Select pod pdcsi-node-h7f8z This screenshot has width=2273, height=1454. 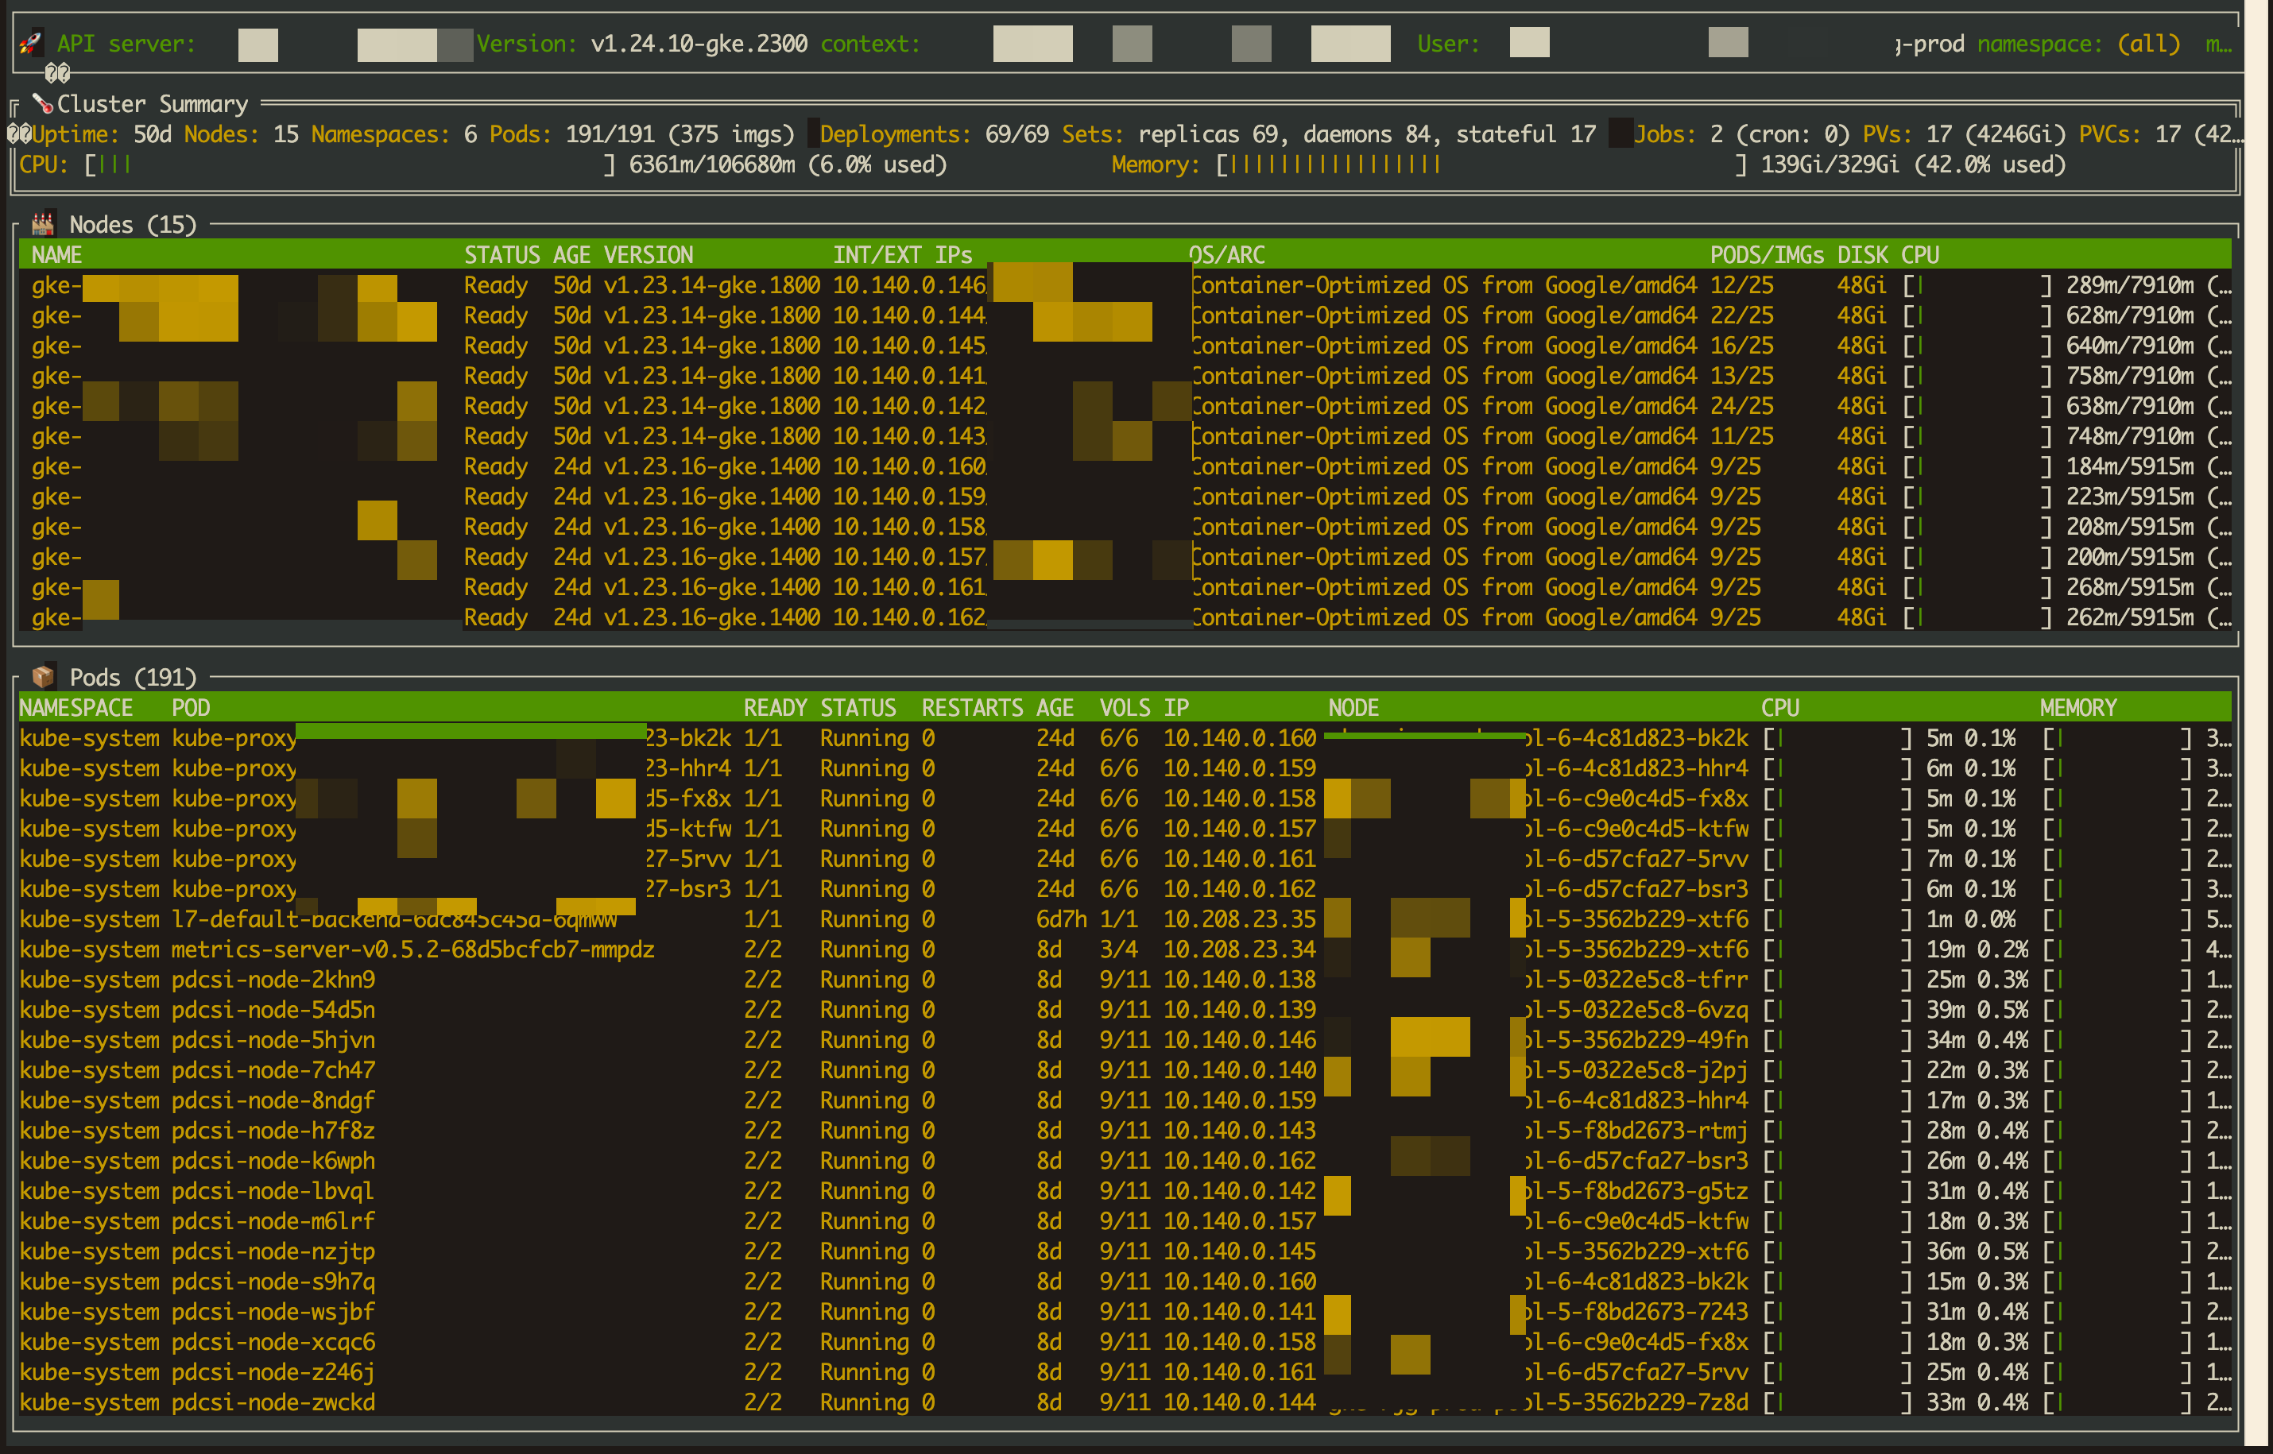click(x=273, y=1130)
